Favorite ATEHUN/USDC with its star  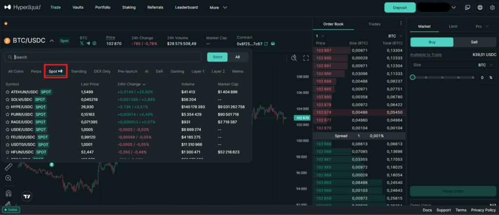tap(8, 92)
